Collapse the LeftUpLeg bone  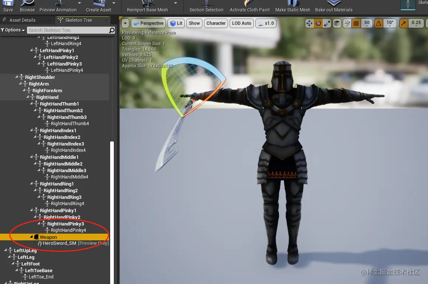[x=6, y=250]
